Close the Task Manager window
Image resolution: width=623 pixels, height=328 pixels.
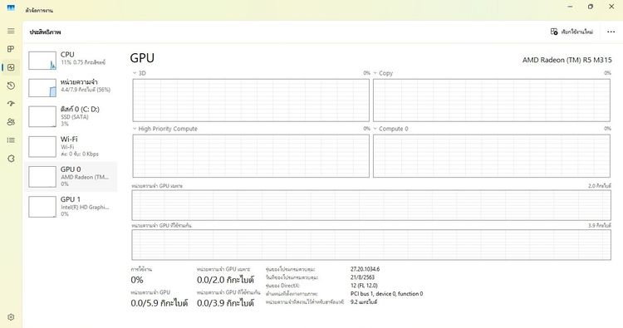click(611, 7)
